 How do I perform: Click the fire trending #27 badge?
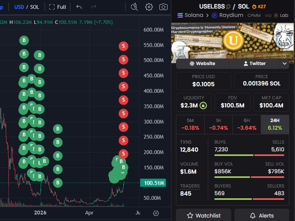(x=259, y=7)
